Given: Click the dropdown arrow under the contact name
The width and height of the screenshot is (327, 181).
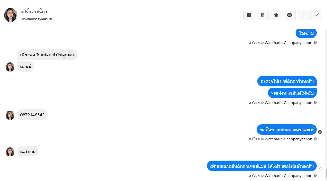Looking at the screenshot, I should tap(51, 19).
